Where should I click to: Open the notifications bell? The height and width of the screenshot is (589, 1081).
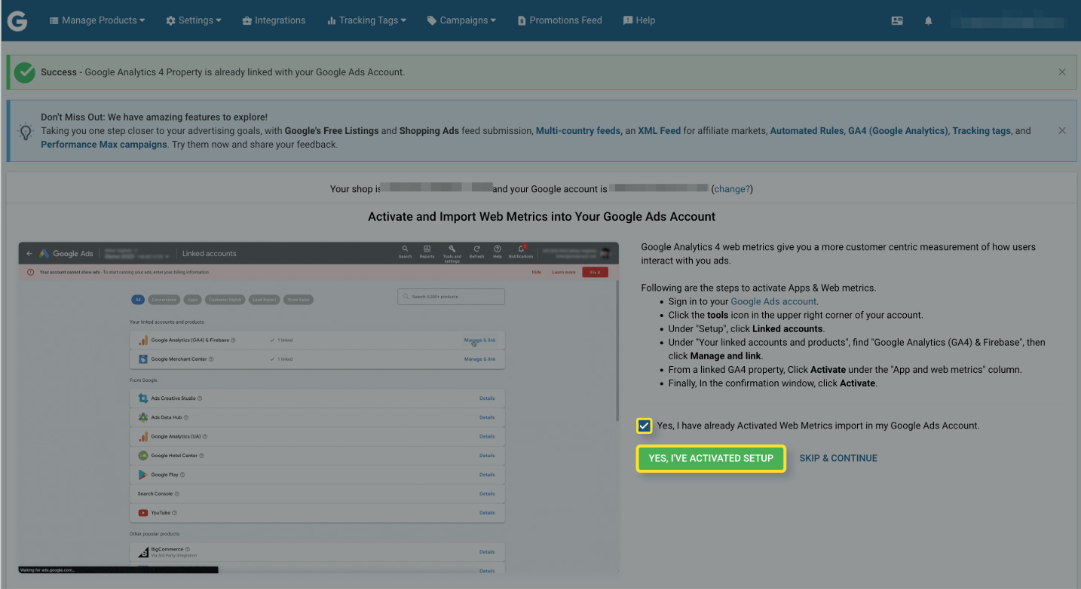(928, 21)
